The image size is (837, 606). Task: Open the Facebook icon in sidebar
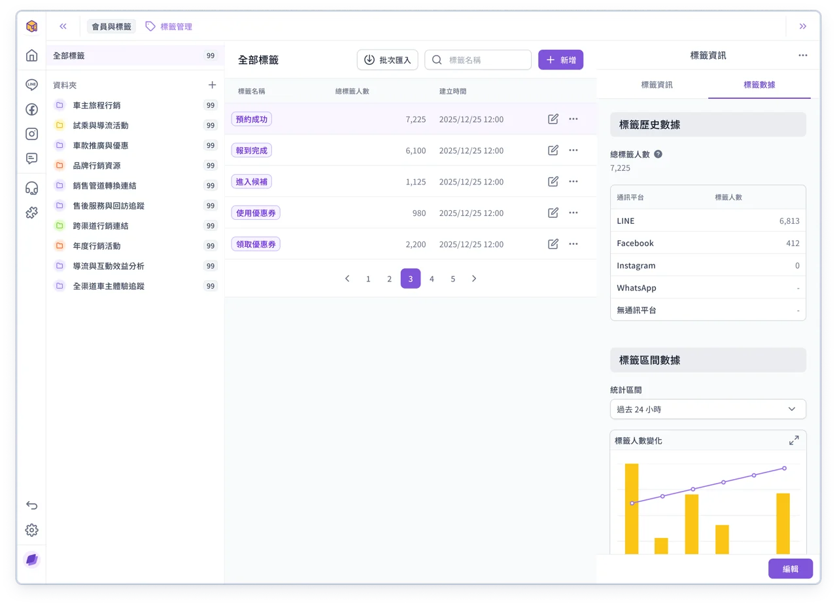pos(31,109)
